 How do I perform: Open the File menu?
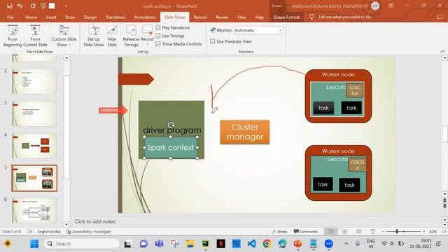(x=10, y=17)
